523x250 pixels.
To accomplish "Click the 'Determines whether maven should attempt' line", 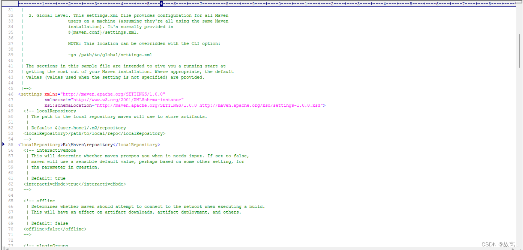I will tap(148, 207).
